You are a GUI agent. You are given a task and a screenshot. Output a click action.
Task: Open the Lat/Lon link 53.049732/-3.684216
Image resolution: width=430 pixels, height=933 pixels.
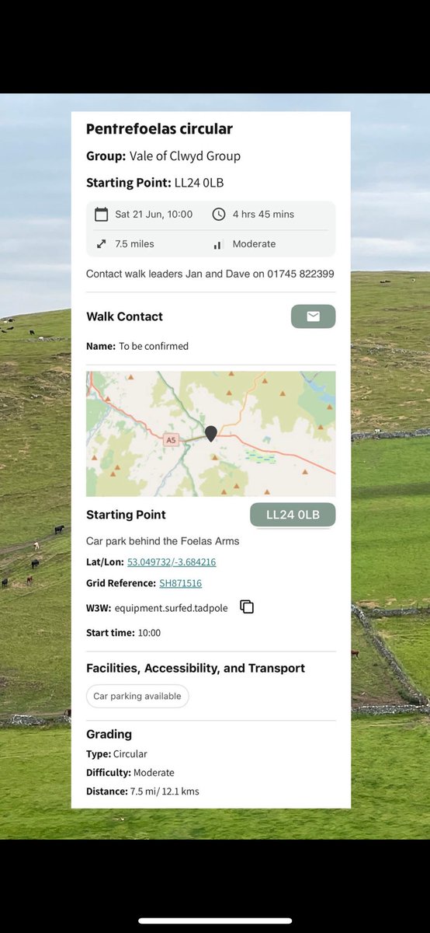(x=172, y=562)
